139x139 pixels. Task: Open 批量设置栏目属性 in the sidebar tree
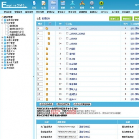(18, 35)
